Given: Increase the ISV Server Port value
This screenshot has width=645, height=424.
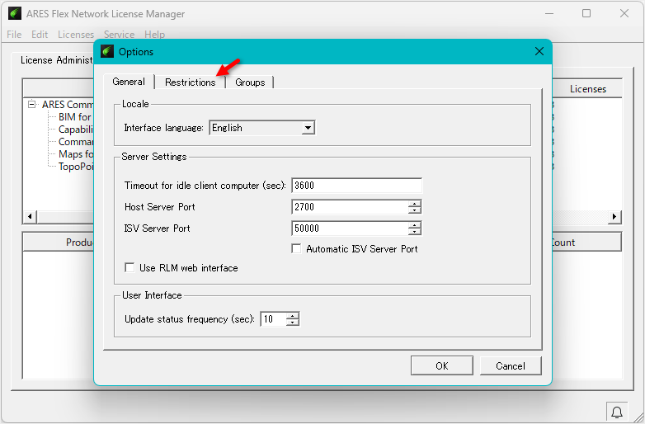Looking at the screenshot, I should point(415,225).
